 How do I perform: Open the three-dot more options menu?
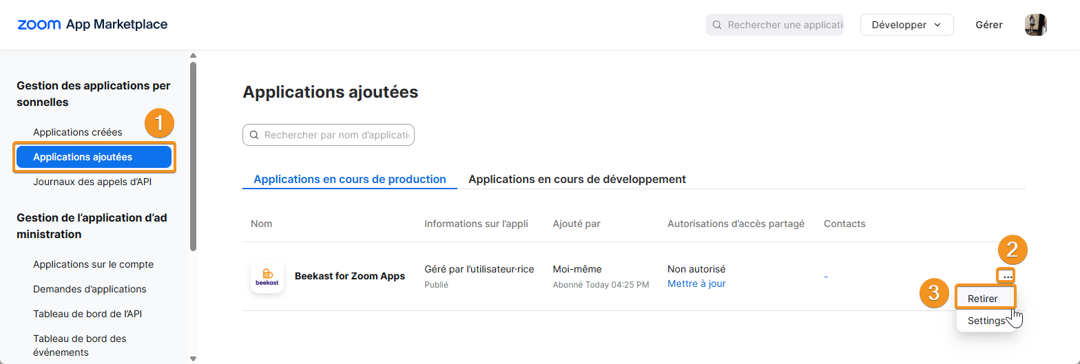click(x=1007, y=276)
